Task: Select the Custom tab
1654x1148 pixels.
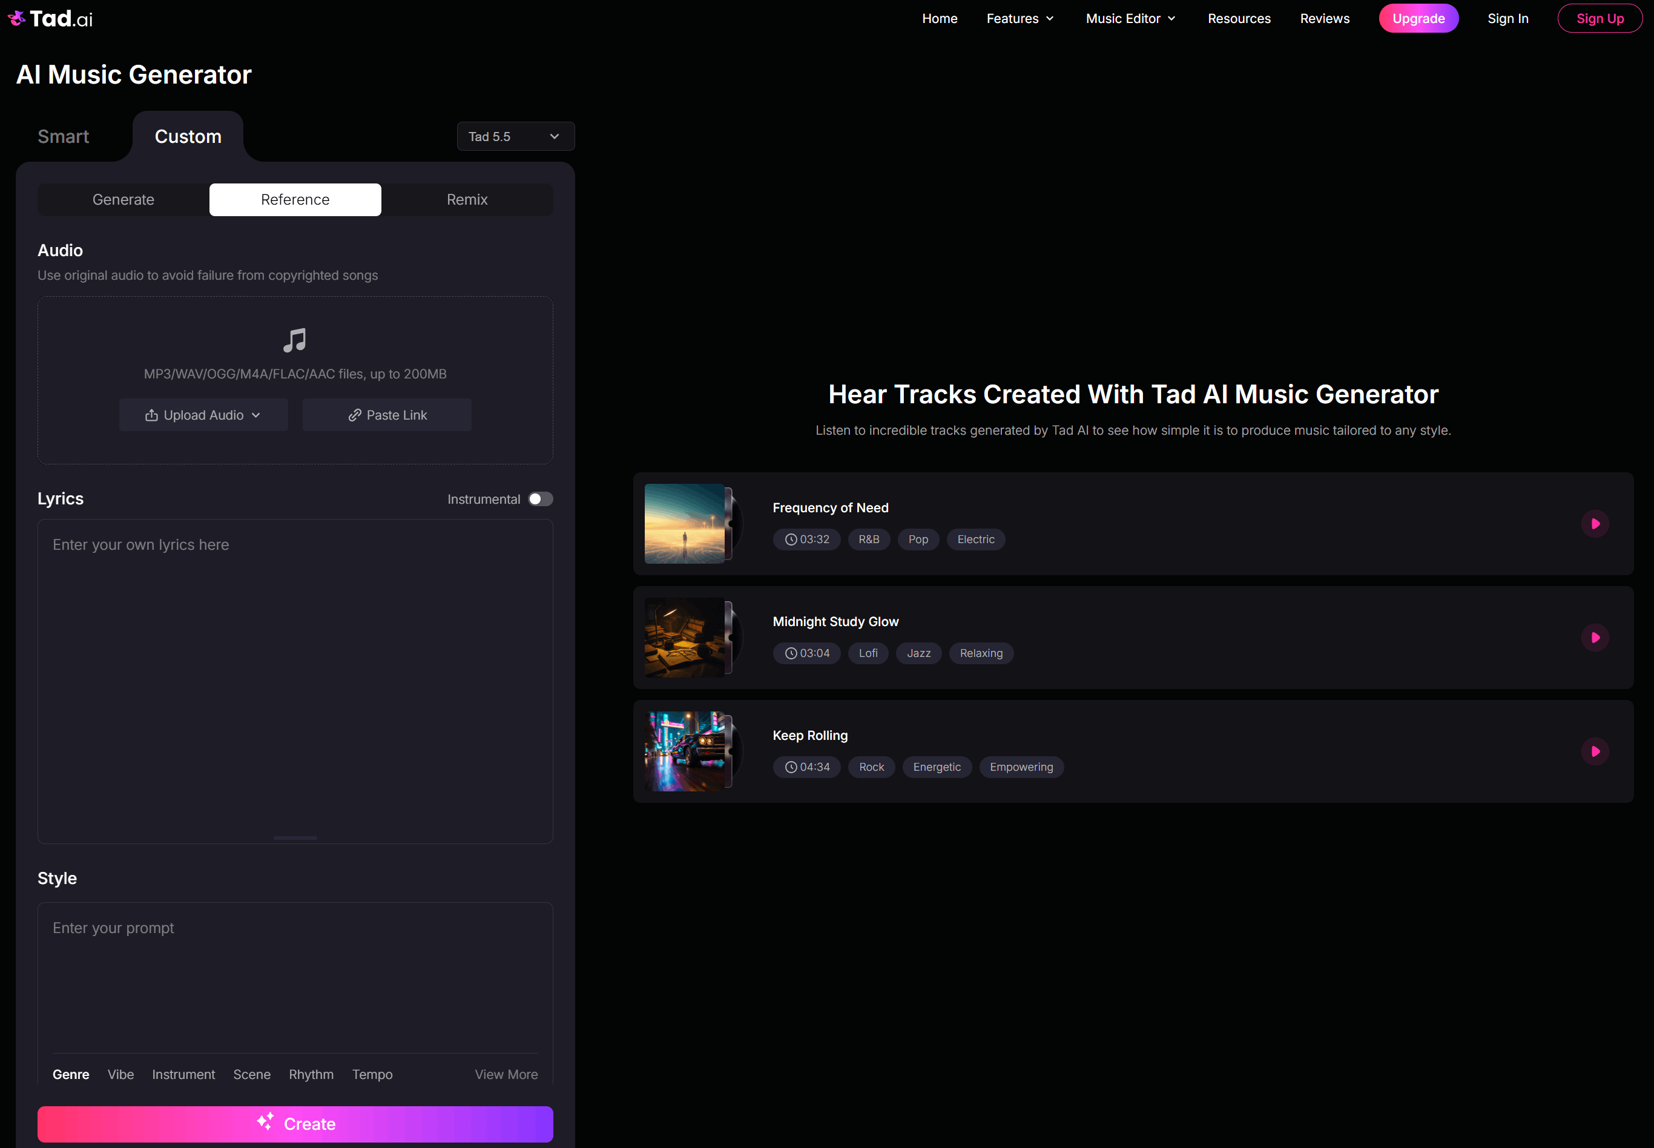Action: click(x=188, y=137)
